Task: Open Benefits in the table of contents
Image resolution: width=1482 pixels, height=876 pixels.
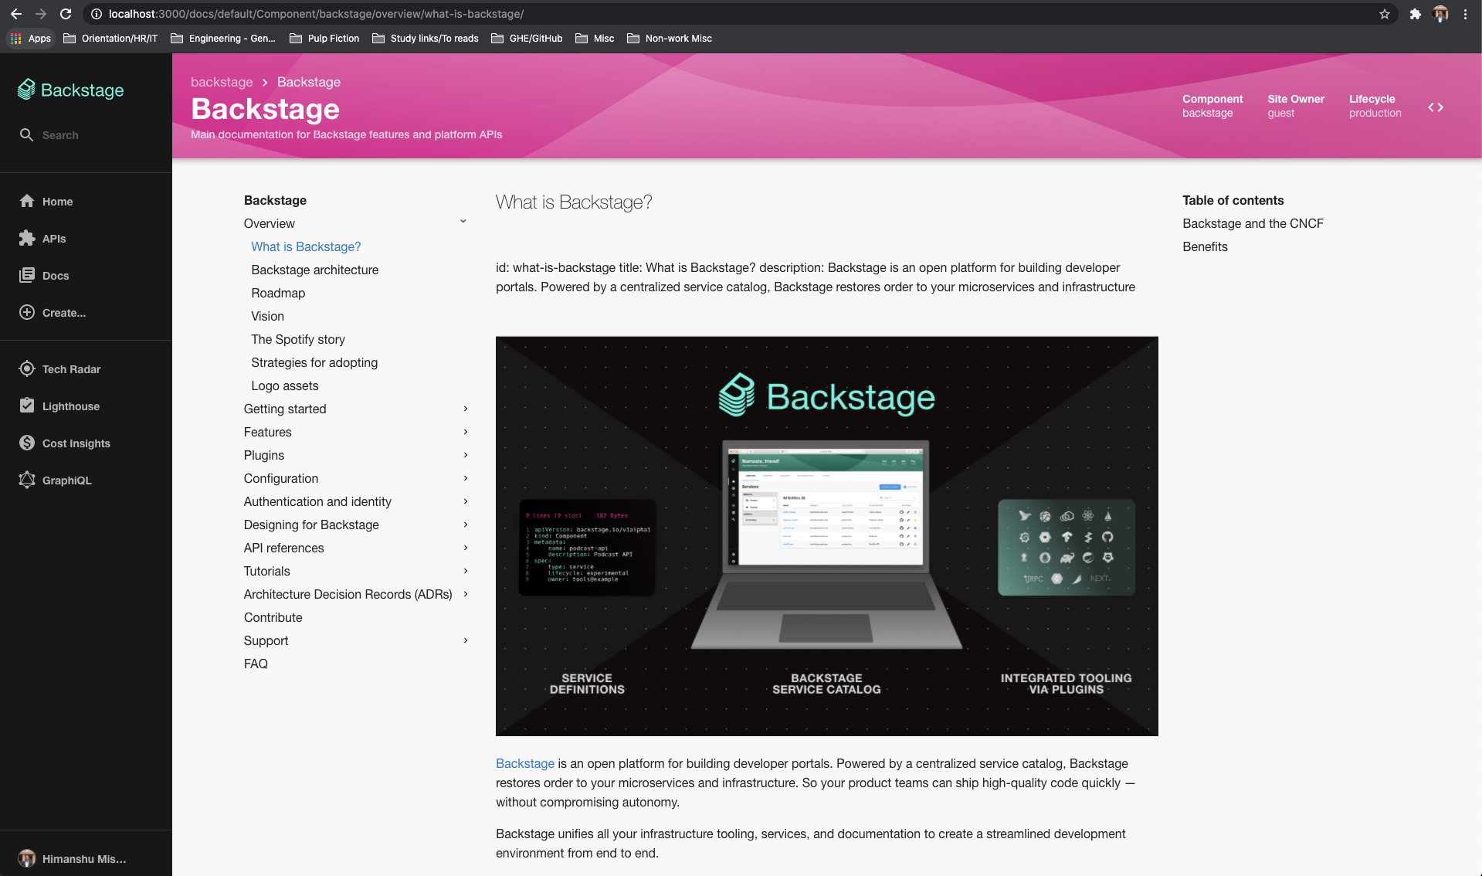Action: coord(1205,246)
